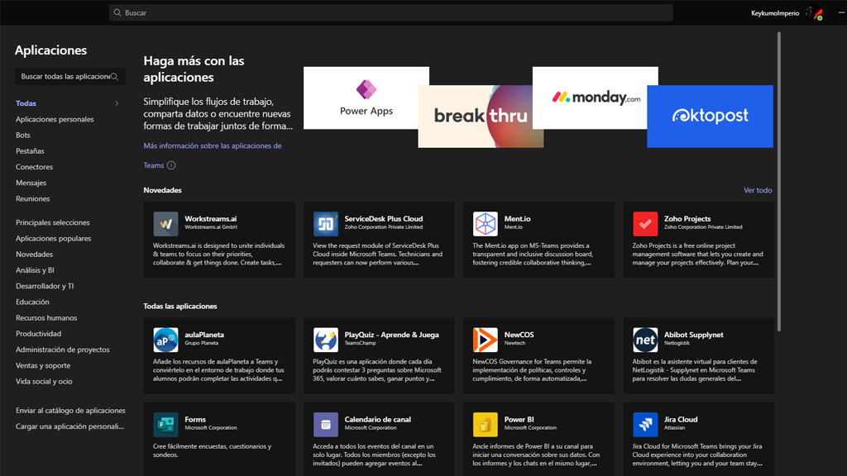847x476 pixels.
Task: Click the Calendario de canal icon
Action: 325,425
